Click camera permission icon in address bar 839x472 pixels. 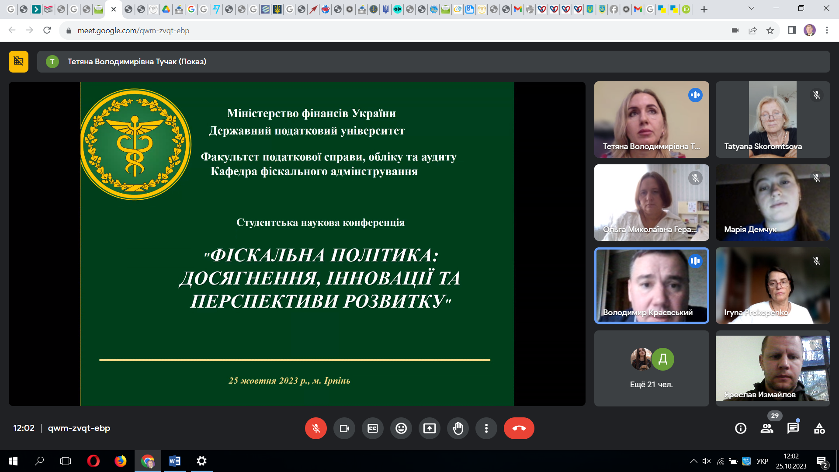(735, 31)
